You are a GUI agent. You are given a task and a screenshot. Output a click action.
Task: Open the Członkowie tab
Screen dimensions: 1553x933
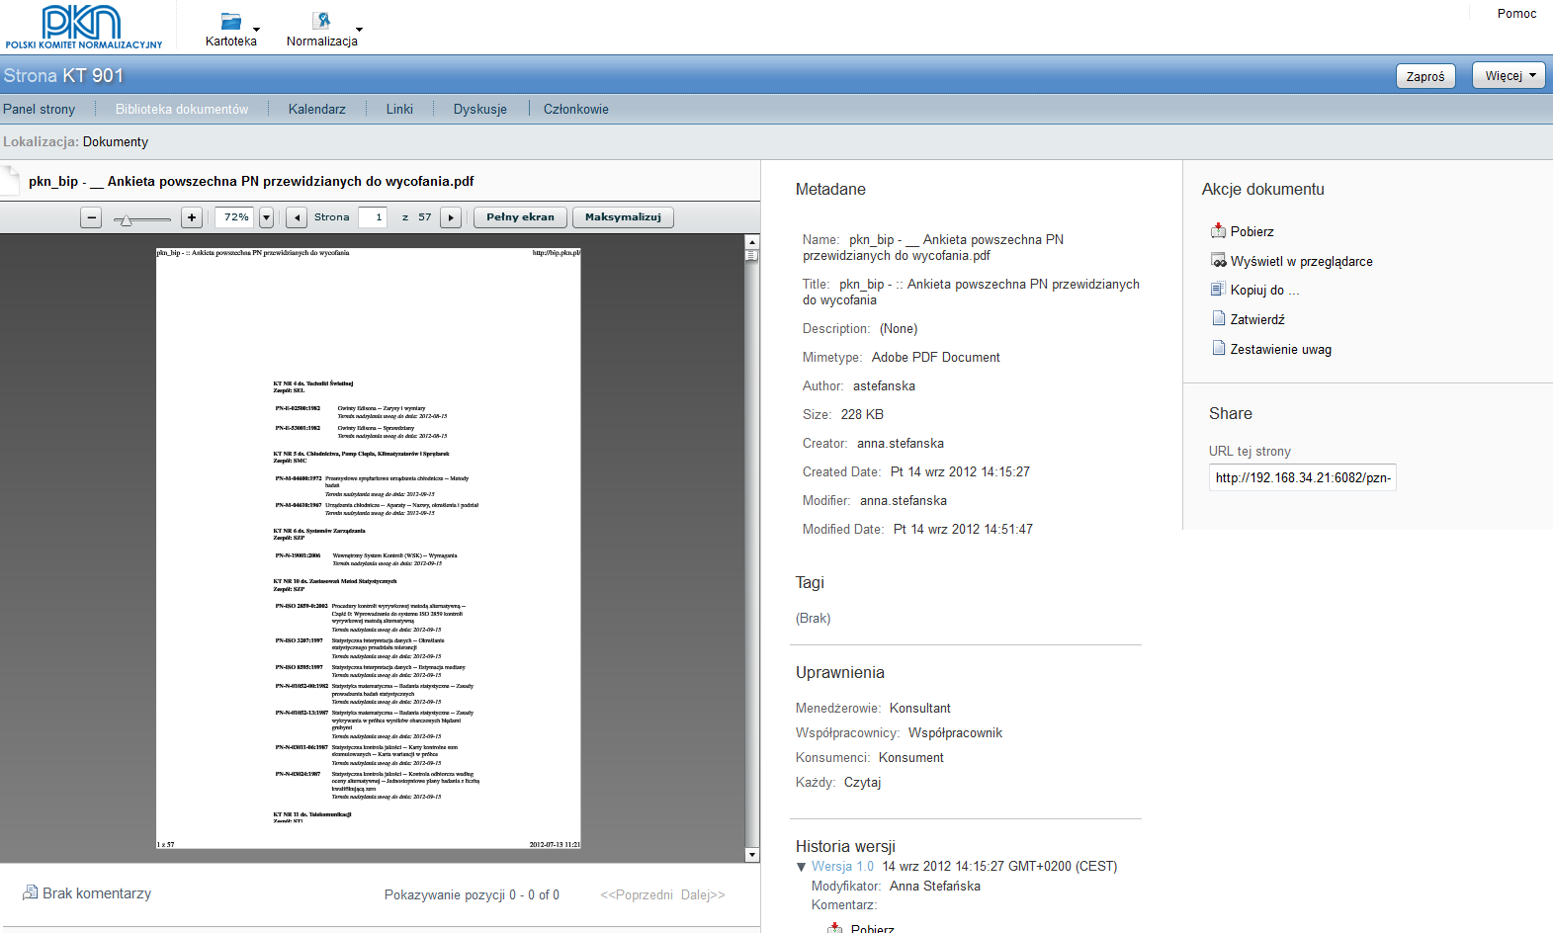click(576, 110)
